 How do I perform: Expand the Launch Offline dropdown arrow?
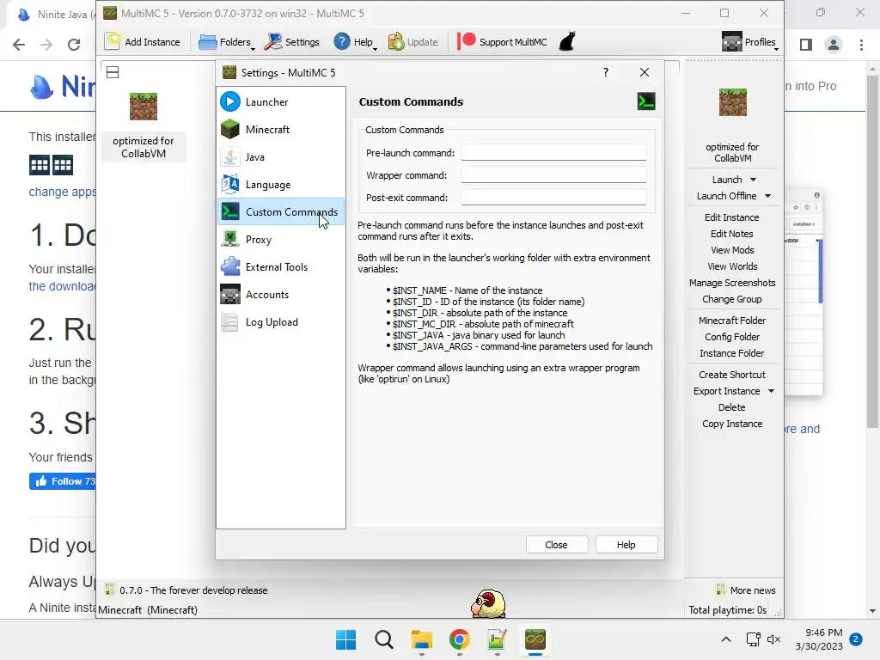pyautogui.click(x=767, y=196)
